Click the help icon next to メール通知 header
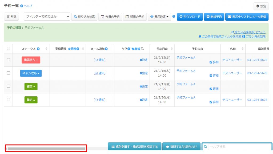Image resolution: width=273 pixels, height=154 pixels. coord(106,49)
